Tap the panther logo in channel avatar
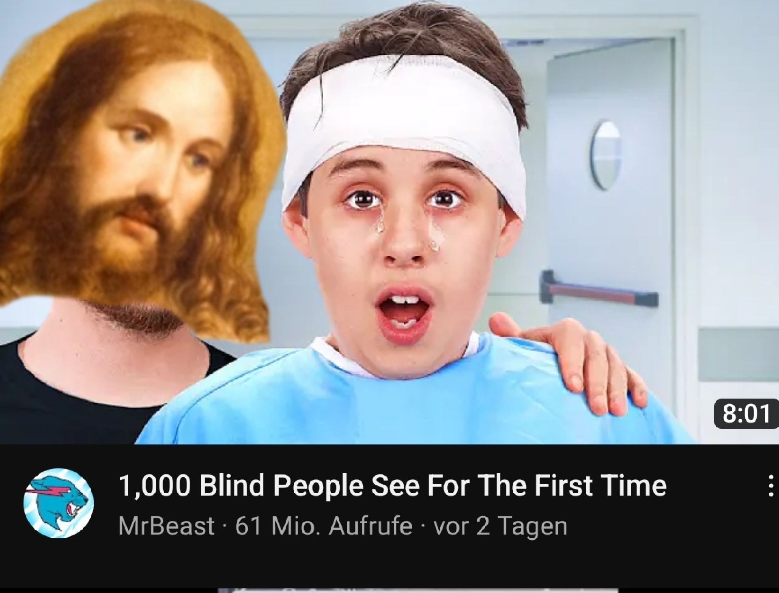The image size is (779, 593). click(59, 503)
